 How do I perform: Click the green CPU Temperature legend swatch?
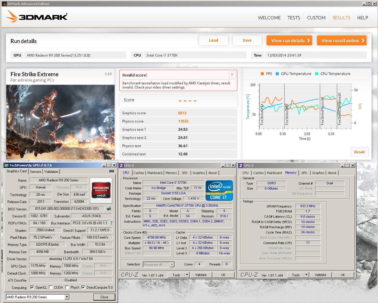click(x=317, y=74)
